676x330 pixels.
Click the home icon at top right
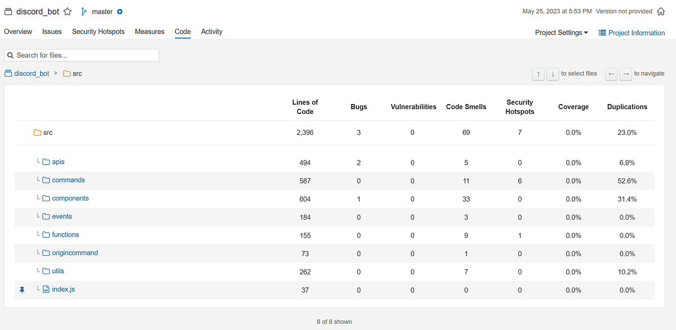[662, 11]
